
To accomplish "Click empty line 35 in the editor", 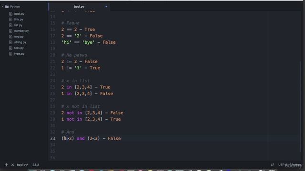I will click(175, 151).
